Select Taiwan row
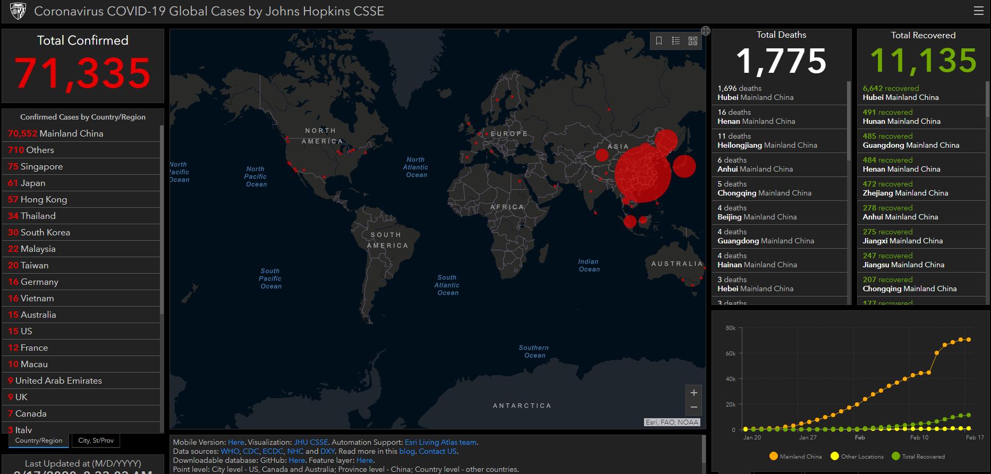The height and width of the screenshot is (474, 991). coord(81,265)
